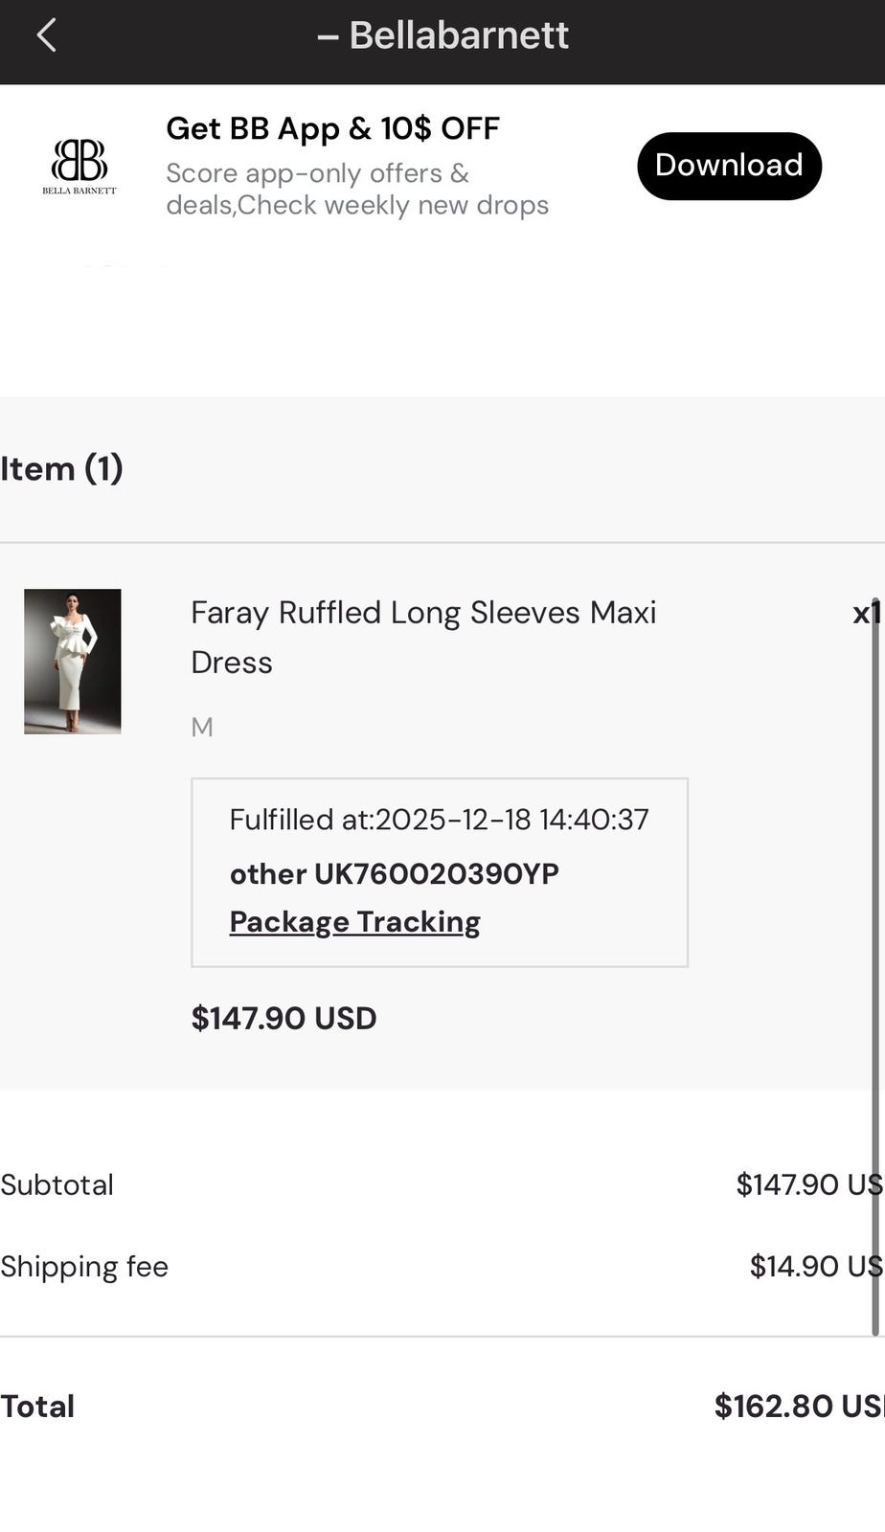Tap the 'Get BB App & 10$ OFF' headline

(332, 128)
